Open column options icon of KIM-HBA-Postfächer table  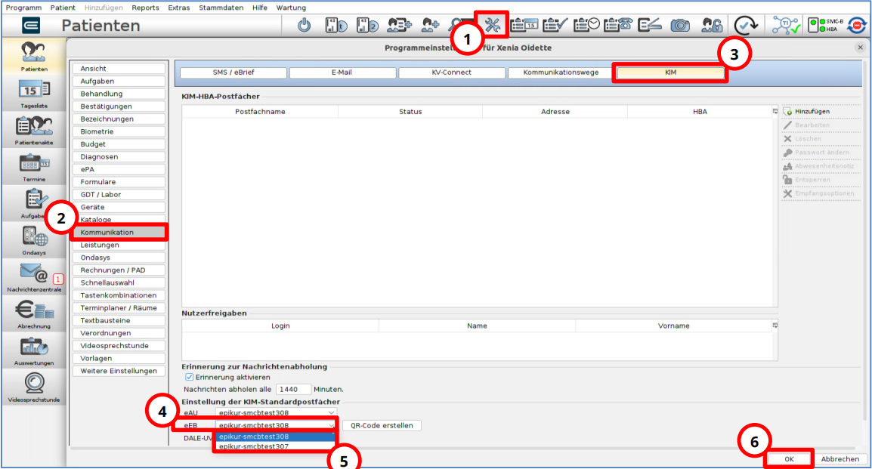(x=775, y=111)
